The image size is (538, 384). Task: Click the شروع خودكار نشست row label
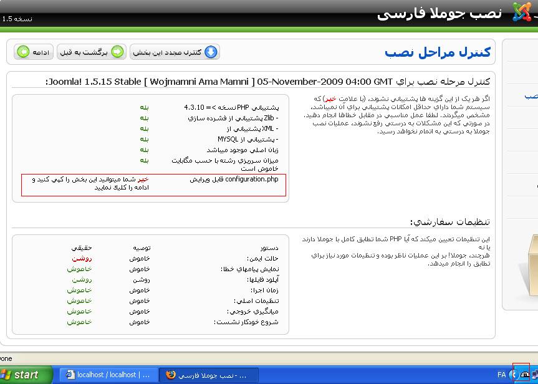(x=246, y=322)
